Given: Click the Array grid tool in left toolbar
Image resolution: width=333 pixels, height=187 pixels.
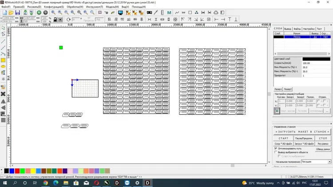Looking at the screenshot, I should pyautogui.click(x=3, y=120).
